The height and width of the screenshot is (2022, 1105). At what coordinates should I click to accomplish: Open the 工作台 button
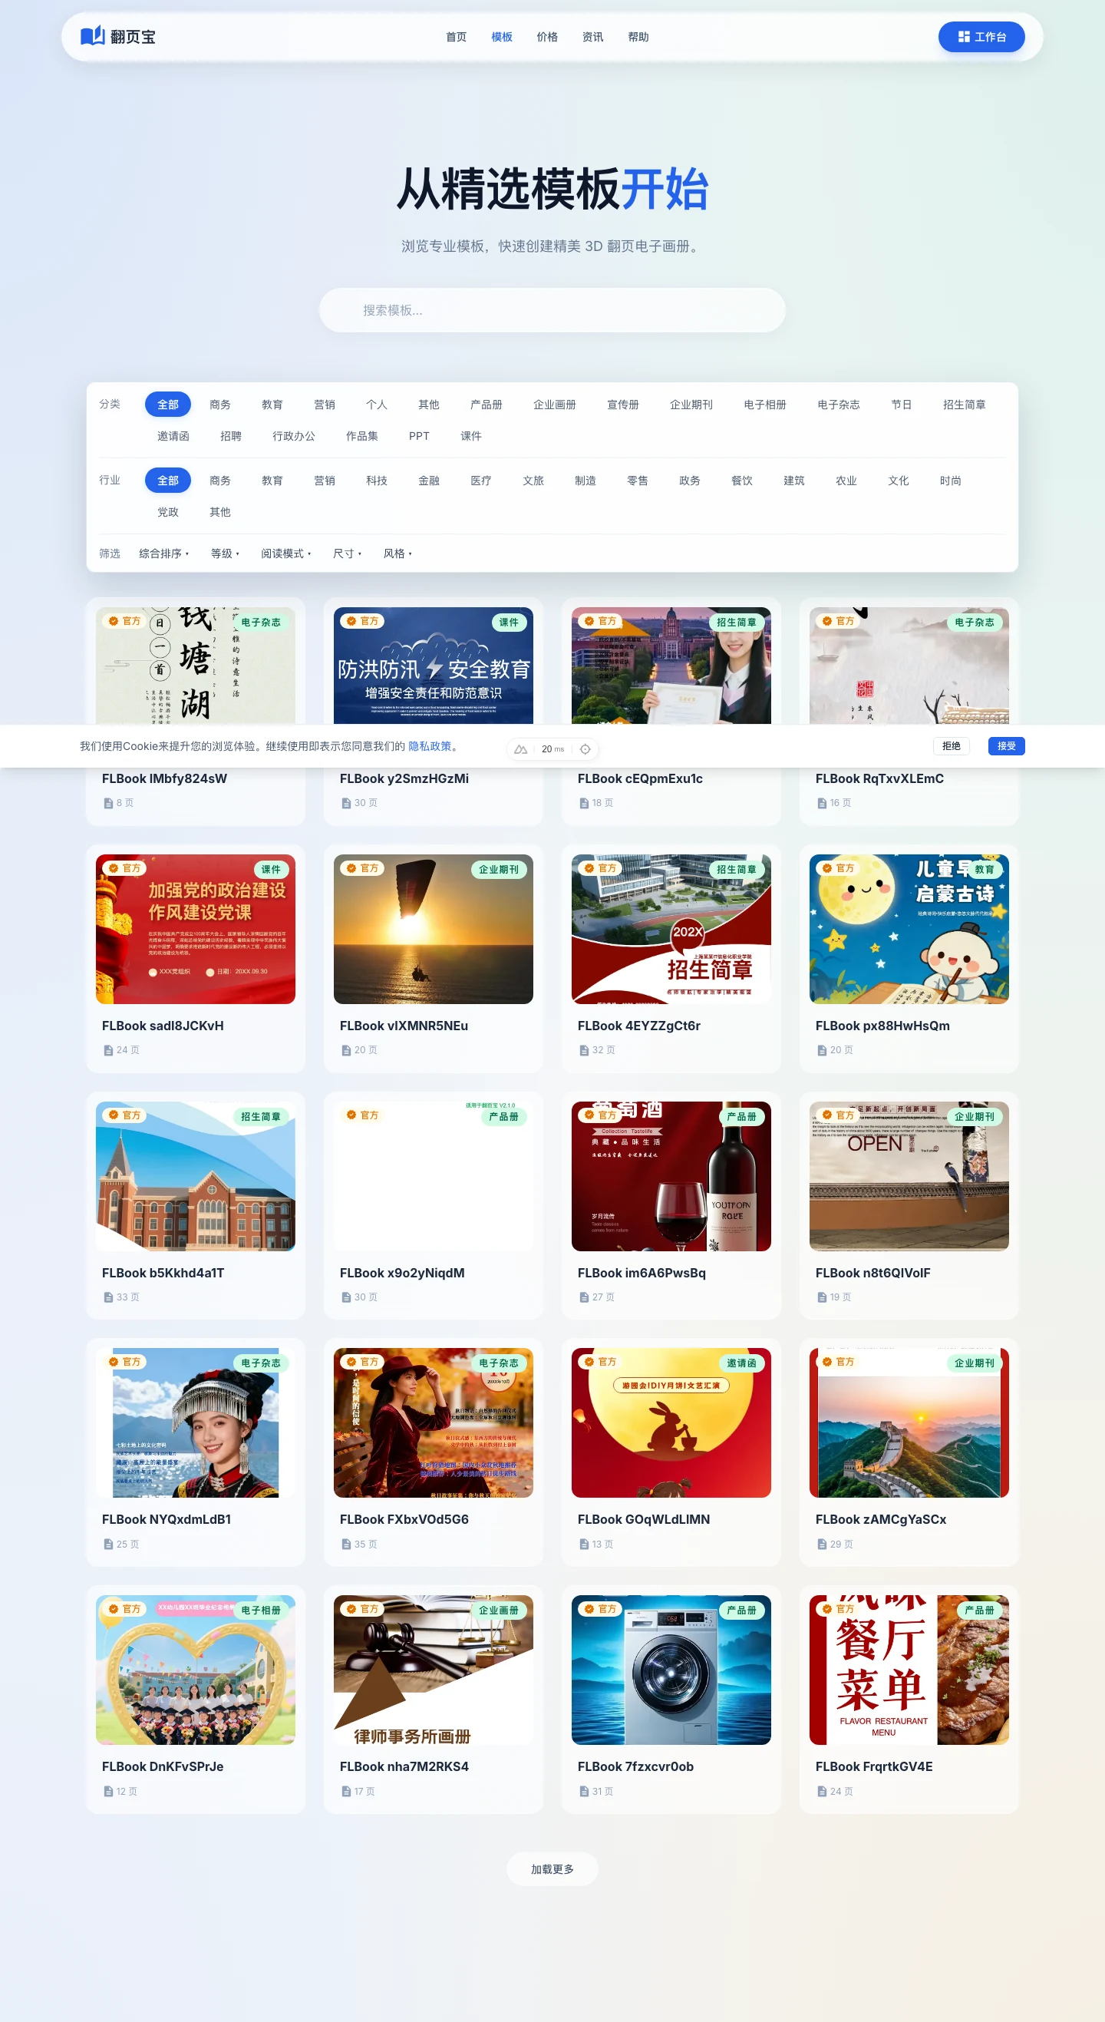pos(981,37)
